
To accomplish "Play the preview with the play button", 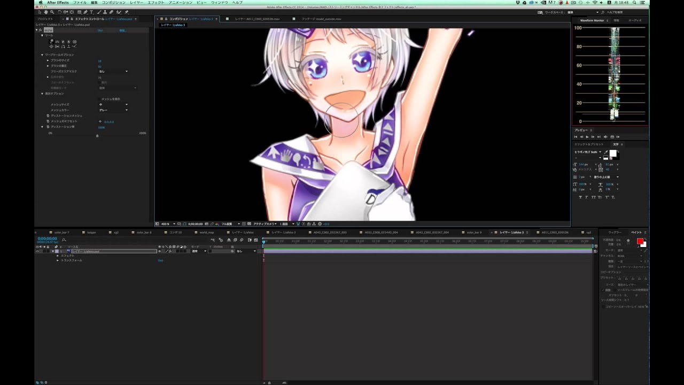I will click(587, 137).
